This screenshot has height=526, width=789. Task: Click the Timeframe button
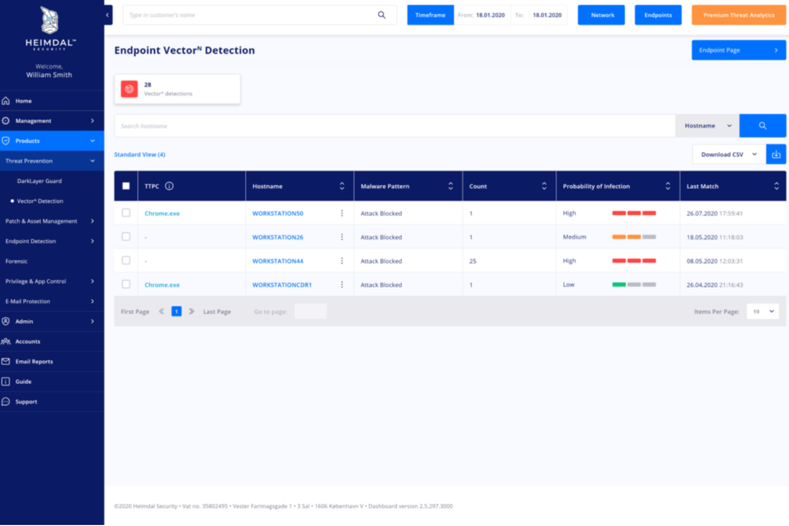point(430,15)
